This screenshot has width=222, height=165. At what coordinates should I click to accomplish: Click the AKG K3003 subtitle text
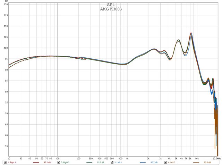tap(111, 9)
